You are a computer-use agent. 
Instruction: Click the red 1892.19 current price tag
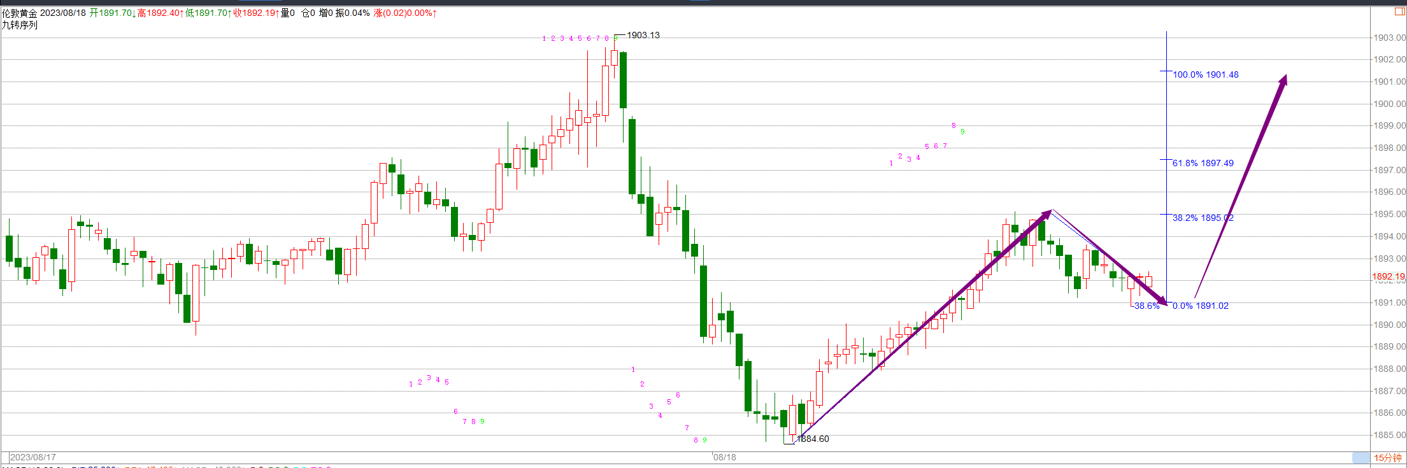[x=1389, y=276]
